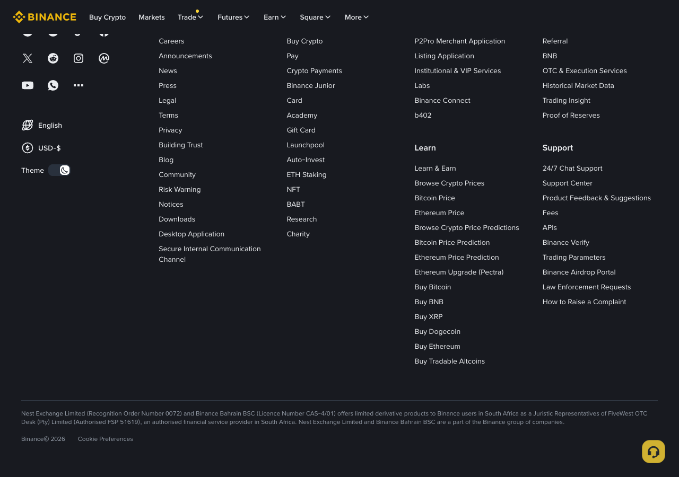Show more social channels via three-dots icon
679x477 pixels.
click(x=79, y=85)
